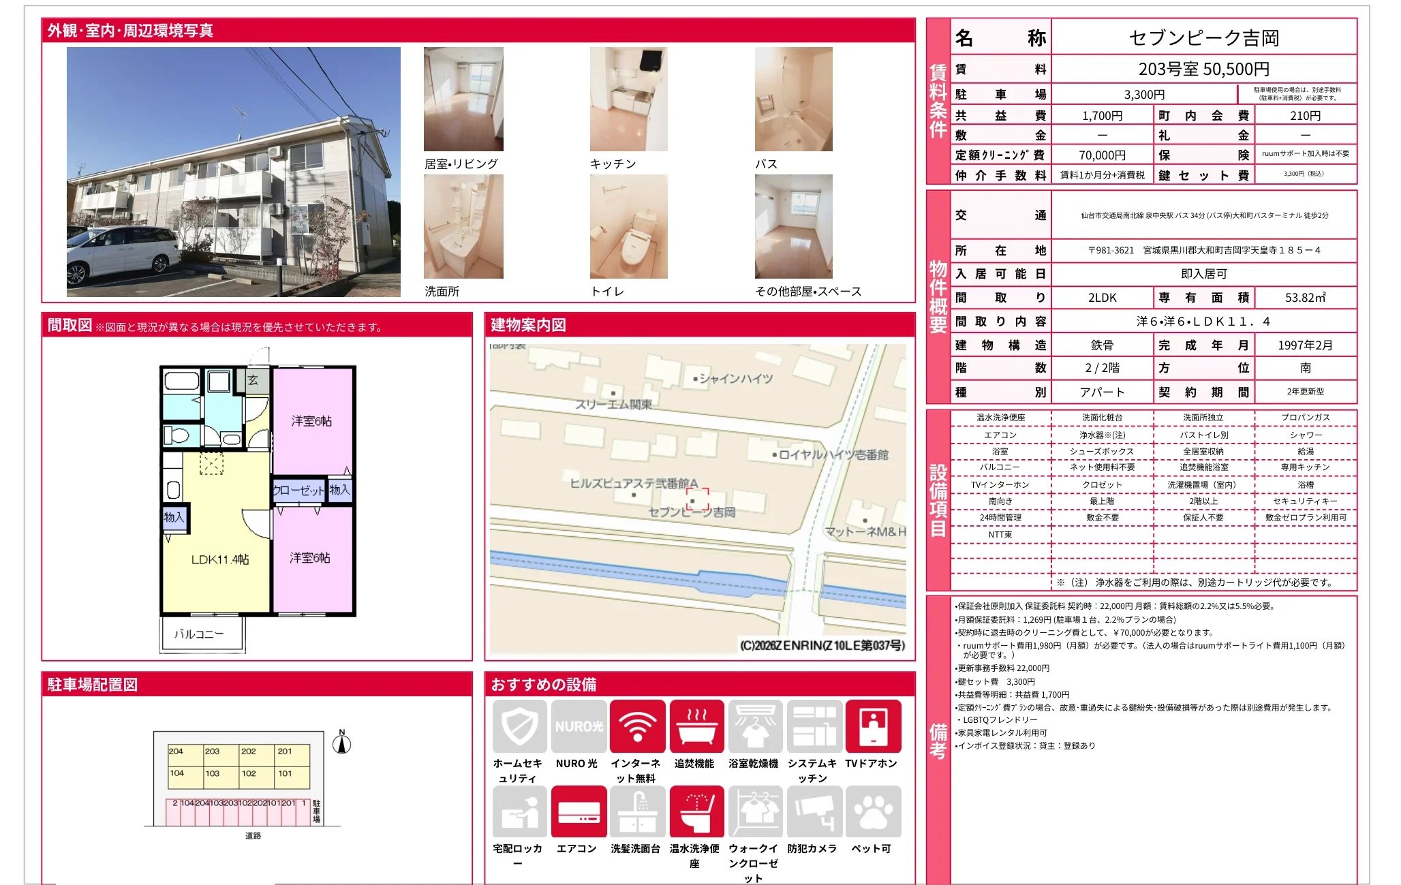Click the red エアコン icon

[579, 811]
